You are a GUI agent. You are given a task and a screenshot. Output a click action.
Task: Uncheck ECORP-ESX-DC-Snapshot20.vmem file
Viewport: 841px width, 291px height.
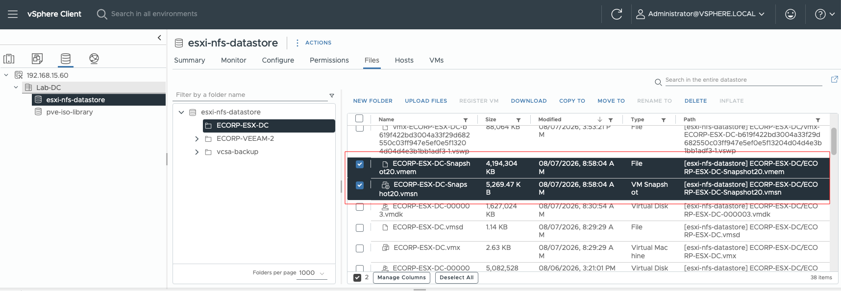pos(360,164)
